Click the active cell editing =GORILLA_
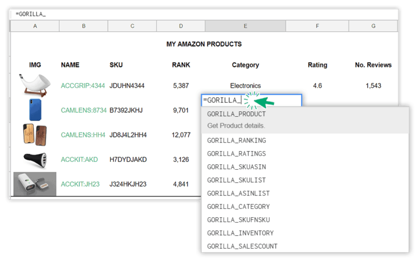The width and height of the screenshot is (419, 263). [252, 100]
